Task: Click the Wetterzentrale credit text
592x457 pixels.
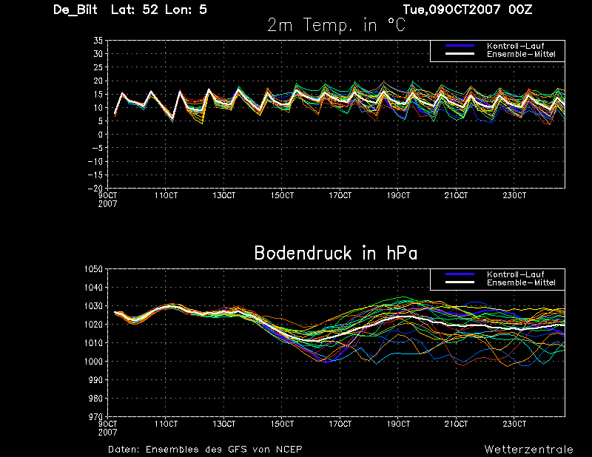Action: [528, 449]
